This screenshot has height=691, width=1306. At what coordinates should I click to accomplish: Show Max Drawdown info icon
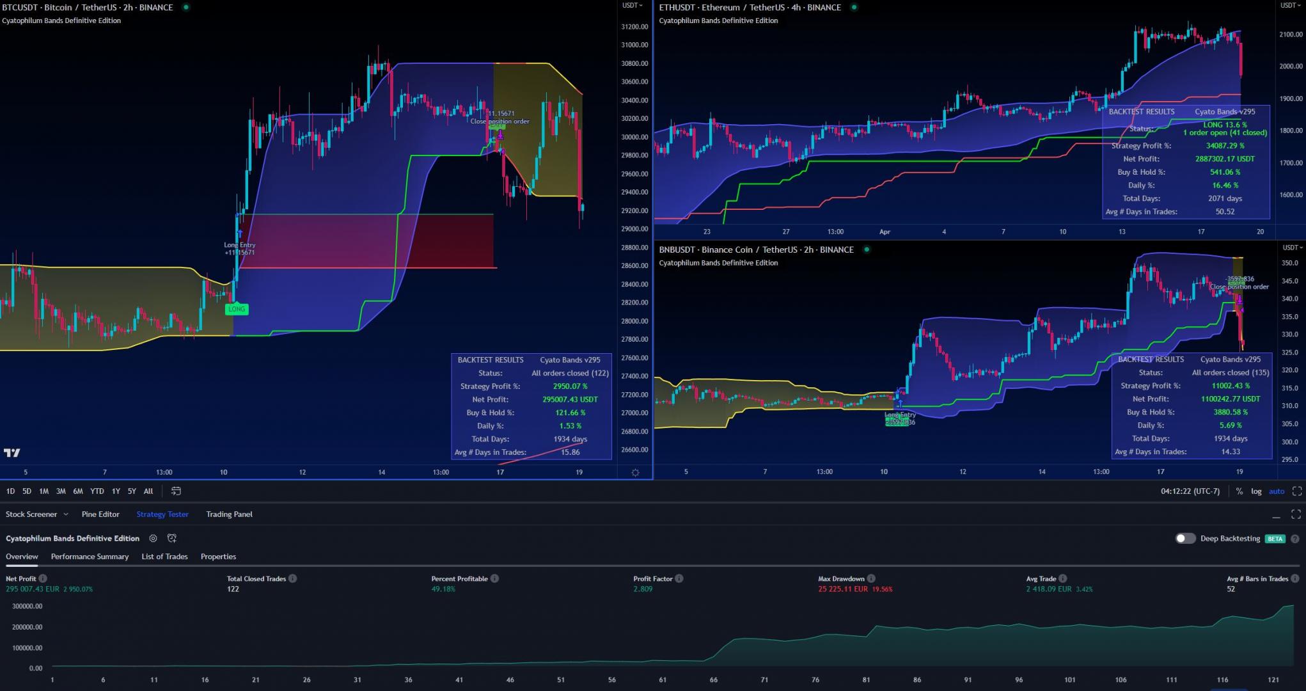(871, 578)
